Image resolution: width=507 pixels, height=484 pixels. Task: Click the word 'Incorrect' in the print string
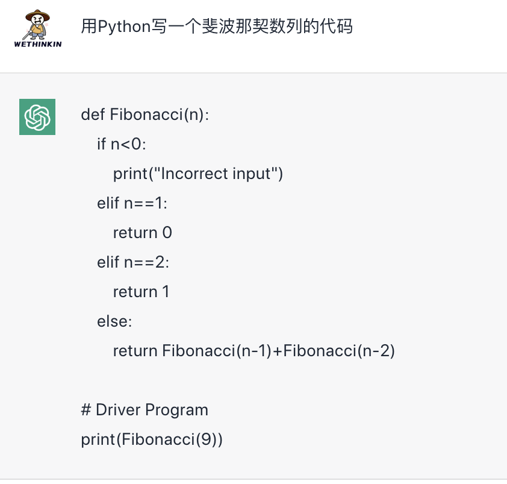(194, 174)
